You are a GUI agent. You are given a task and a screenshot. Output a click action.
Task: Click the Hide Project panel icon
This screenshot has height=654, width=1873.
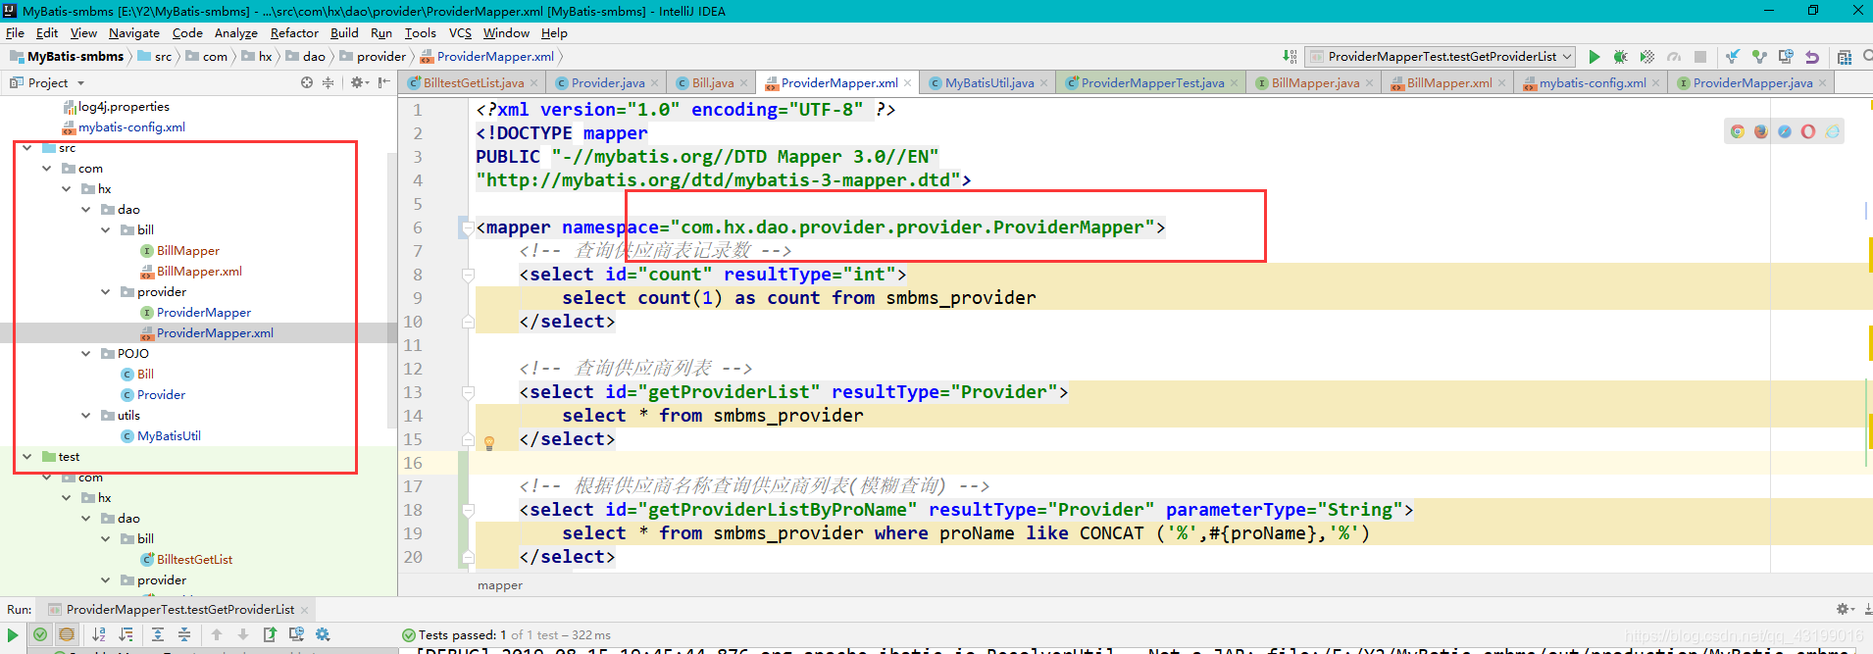coord(383,83)
